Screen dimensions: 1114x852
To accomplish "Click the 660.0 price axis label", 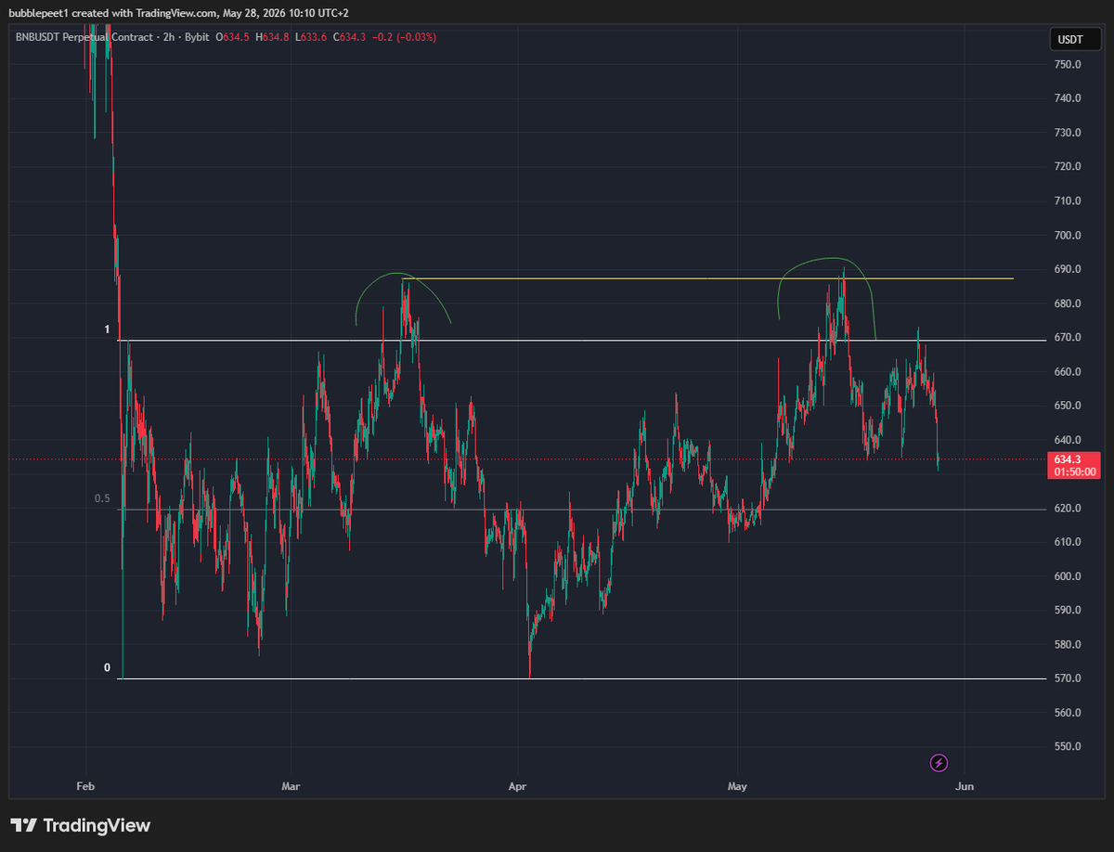I will coord(1068,371).
